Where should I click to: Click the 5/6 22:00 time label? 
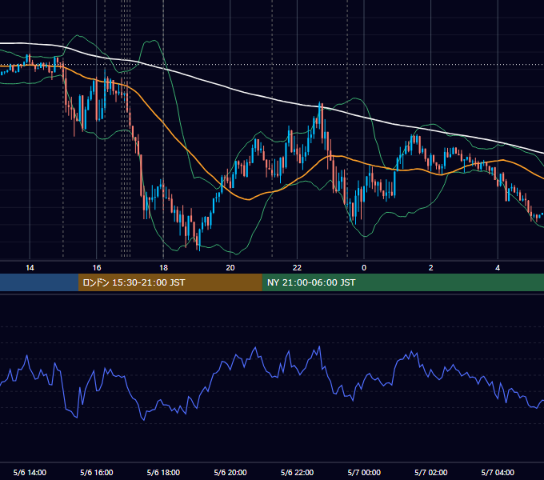point(297,472)
